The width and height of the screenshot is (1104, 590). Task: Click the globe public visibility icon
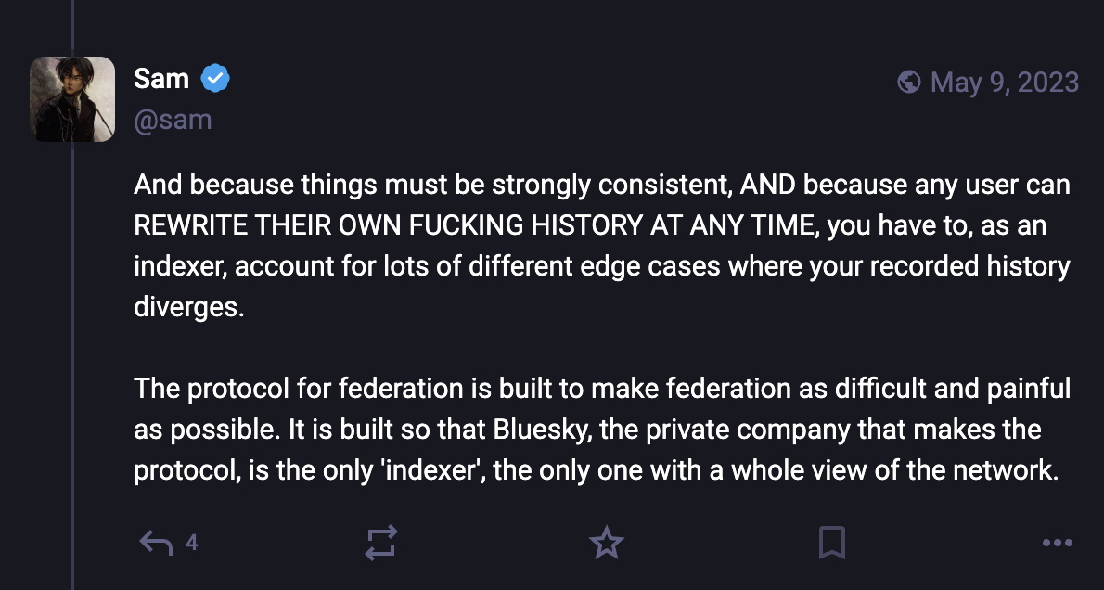[x=909, y=83]
